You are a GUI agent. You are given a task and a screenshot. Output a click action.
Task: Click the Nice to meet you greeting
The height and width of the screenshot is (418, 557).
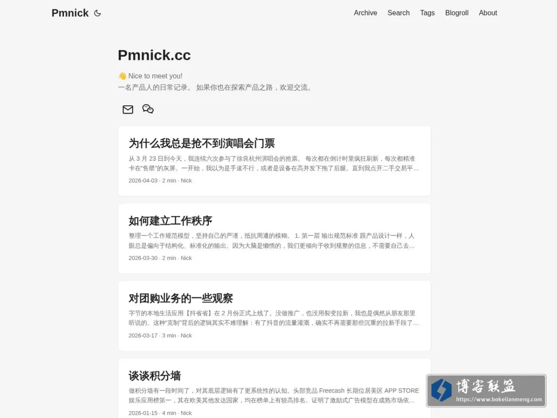(150, 76)
